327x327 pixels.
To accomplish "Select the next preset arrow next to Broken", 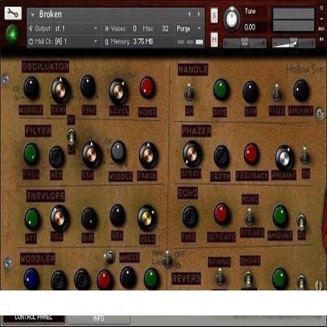I will (199, 14).
